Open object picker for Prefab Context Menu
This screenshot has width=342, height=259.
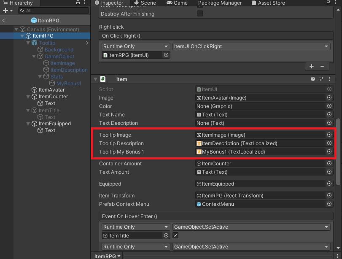click(x=329, y=204)
